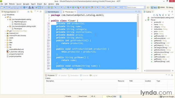Select HttpManager.java in Package Explorer
Viewport: 175px width, 98px height.
click(x=20, y=22)
